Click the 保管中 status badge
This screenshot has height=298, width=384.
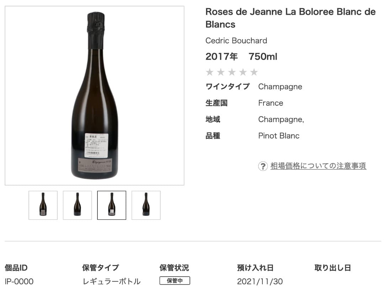click(175, 281)
